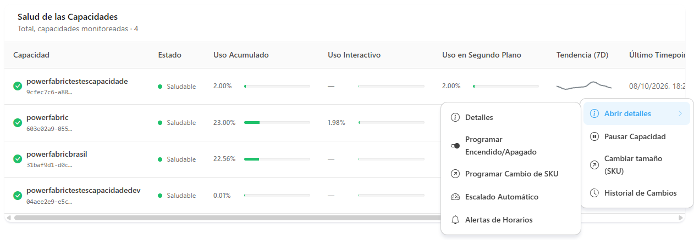Screen dimensions: 694x240
Task: Open the powerfabricbrasil capacity name
Action: (x=57, y=154)
